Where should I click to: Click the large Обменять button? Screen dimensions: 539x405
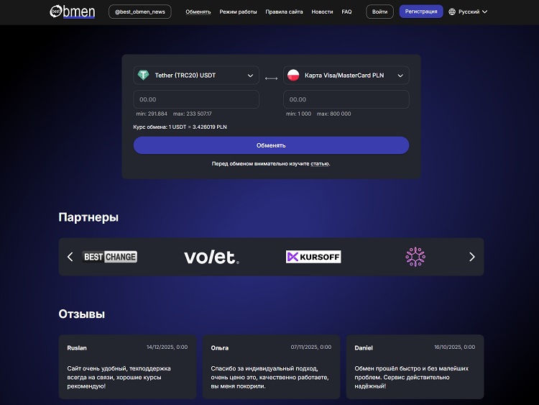point(271,145)
